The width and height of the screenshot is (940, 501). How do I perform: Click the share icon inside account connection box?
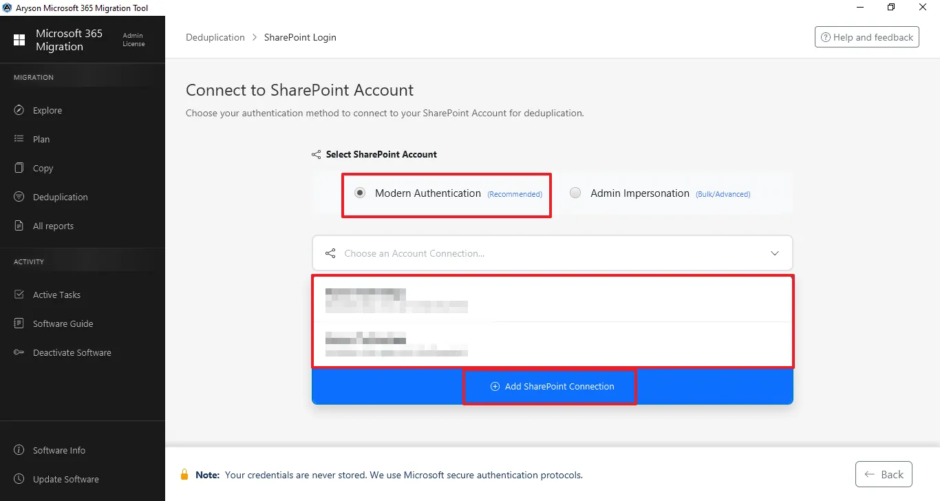point(330,253)
